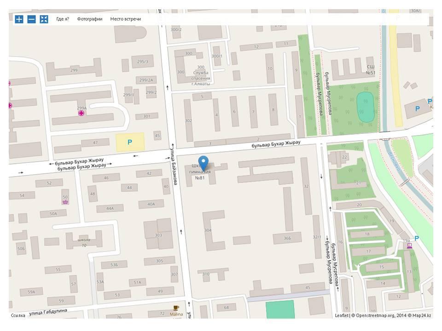Image resolution: width=442 pixels, height=331 pixels.
Task: Click the parking P icon beside building 19a
Action: (x=417, y=238)
